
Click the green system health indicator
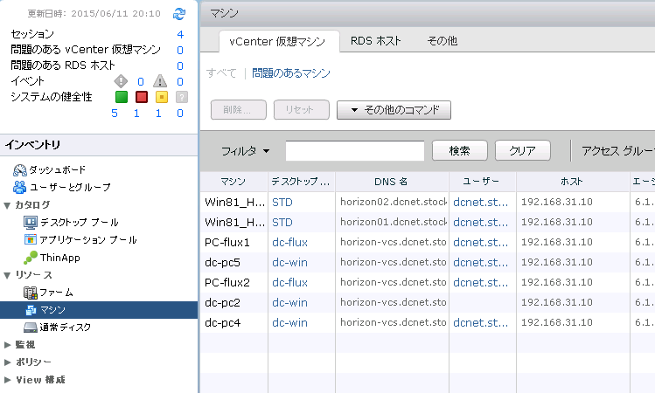click(122, 96)
